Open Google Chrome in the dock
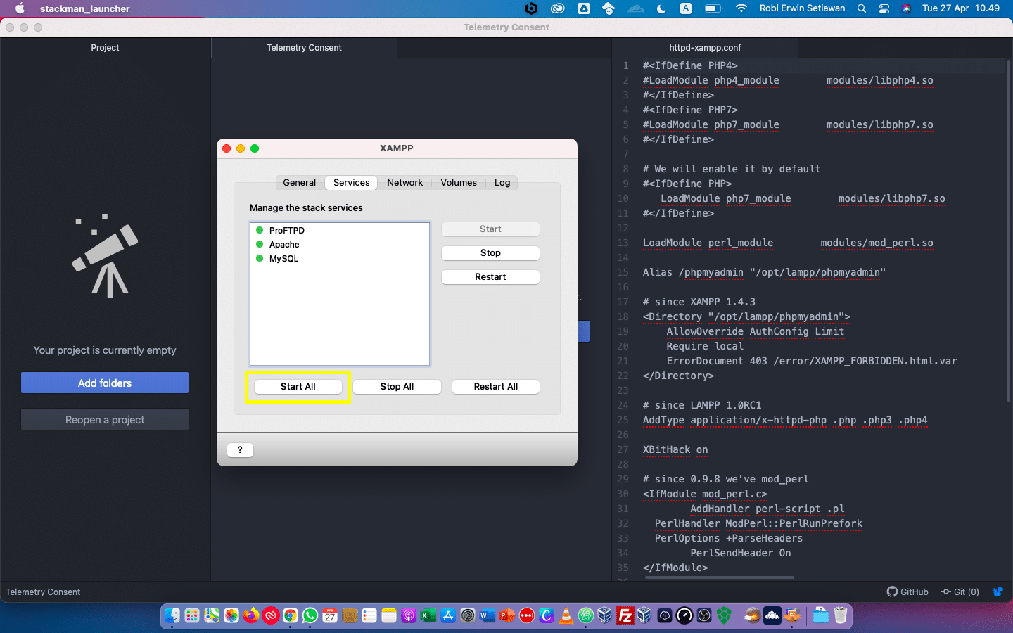 pyautogui.click(x=291, y=616)
